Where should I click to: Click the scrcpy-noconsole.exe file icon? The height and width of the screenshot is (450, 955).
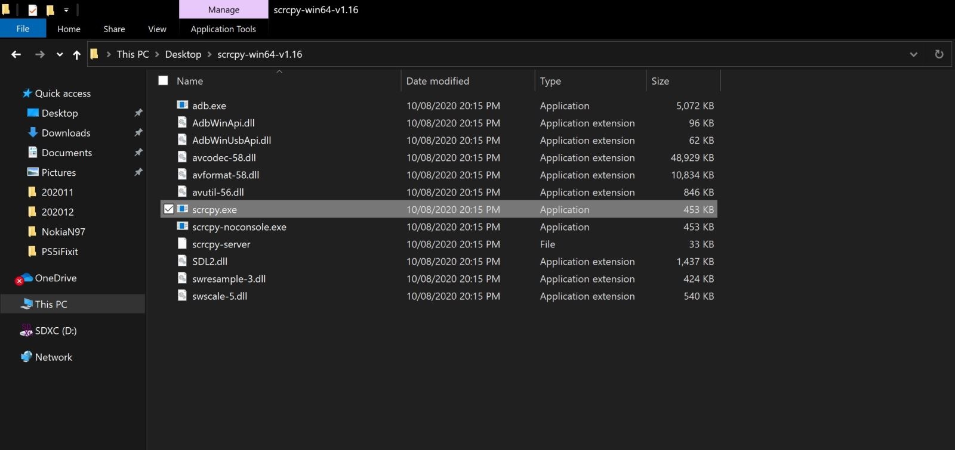click(182, 226)
